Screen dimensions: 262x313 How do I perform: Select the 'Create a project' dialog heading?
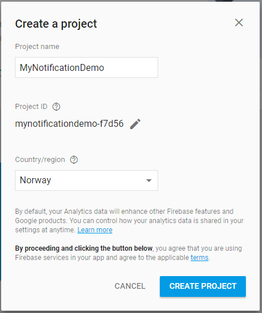(56, 24)
